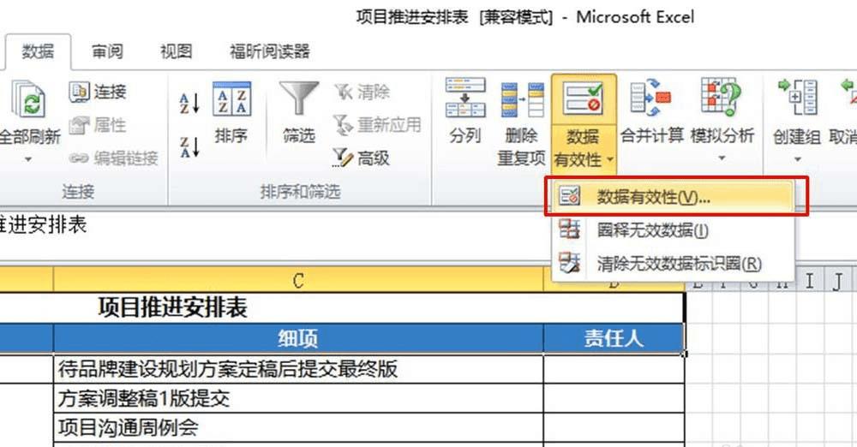This screenshot has width=857, height=447.
Task: Click the 模拟分析 what-if analysis icon
Action: 722,98
